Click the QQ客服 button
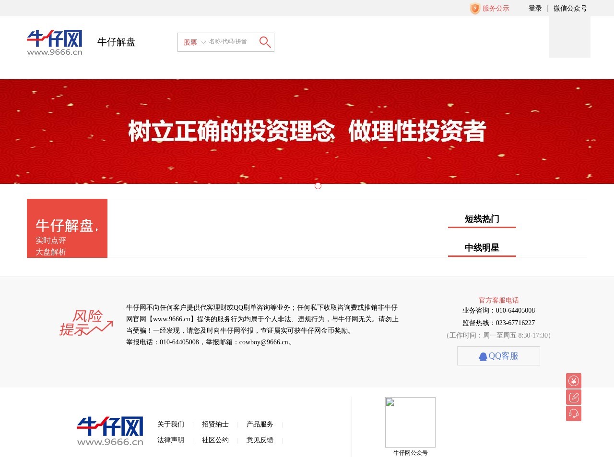614x461 pixels. [x=498, y=356]
